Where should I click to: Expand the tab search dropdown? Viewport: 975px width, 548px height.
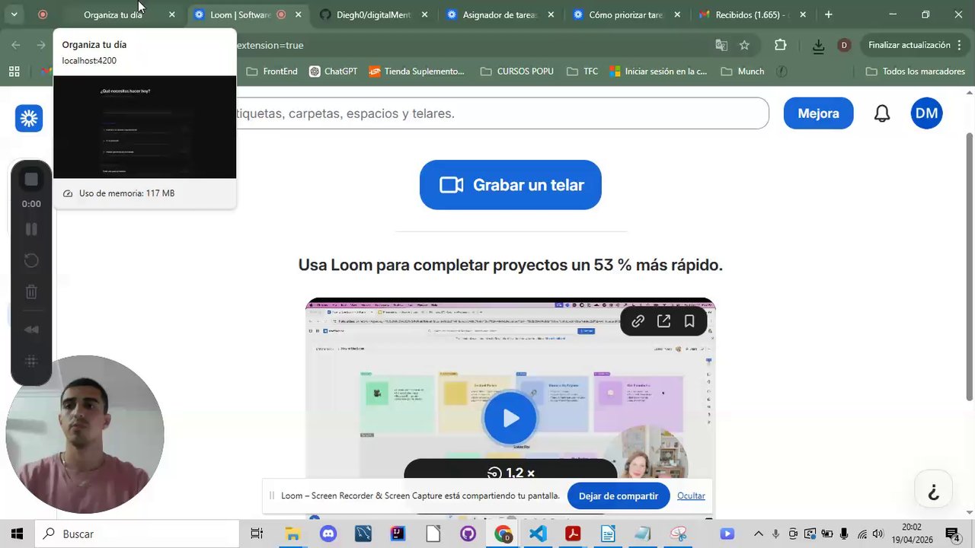[14, 14]
